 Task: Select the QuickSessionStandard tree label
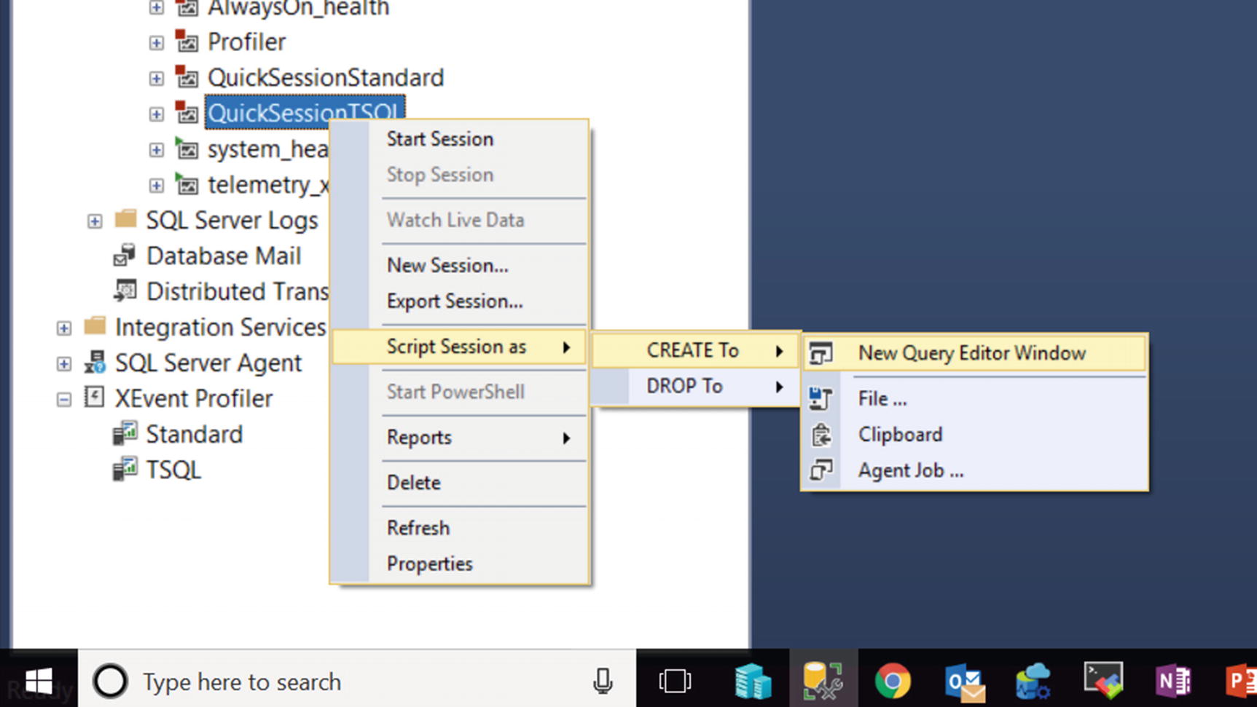(326, 78)
